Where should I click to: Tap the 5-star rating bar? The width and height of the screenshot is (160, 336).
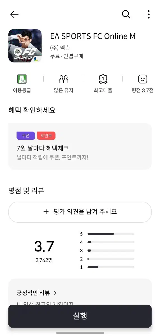111,234
